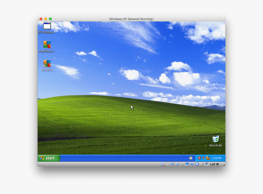This screenshot has width=263, height=194.
Task: Click the volume speaker icon in the tray
Action: click(203, 158)
